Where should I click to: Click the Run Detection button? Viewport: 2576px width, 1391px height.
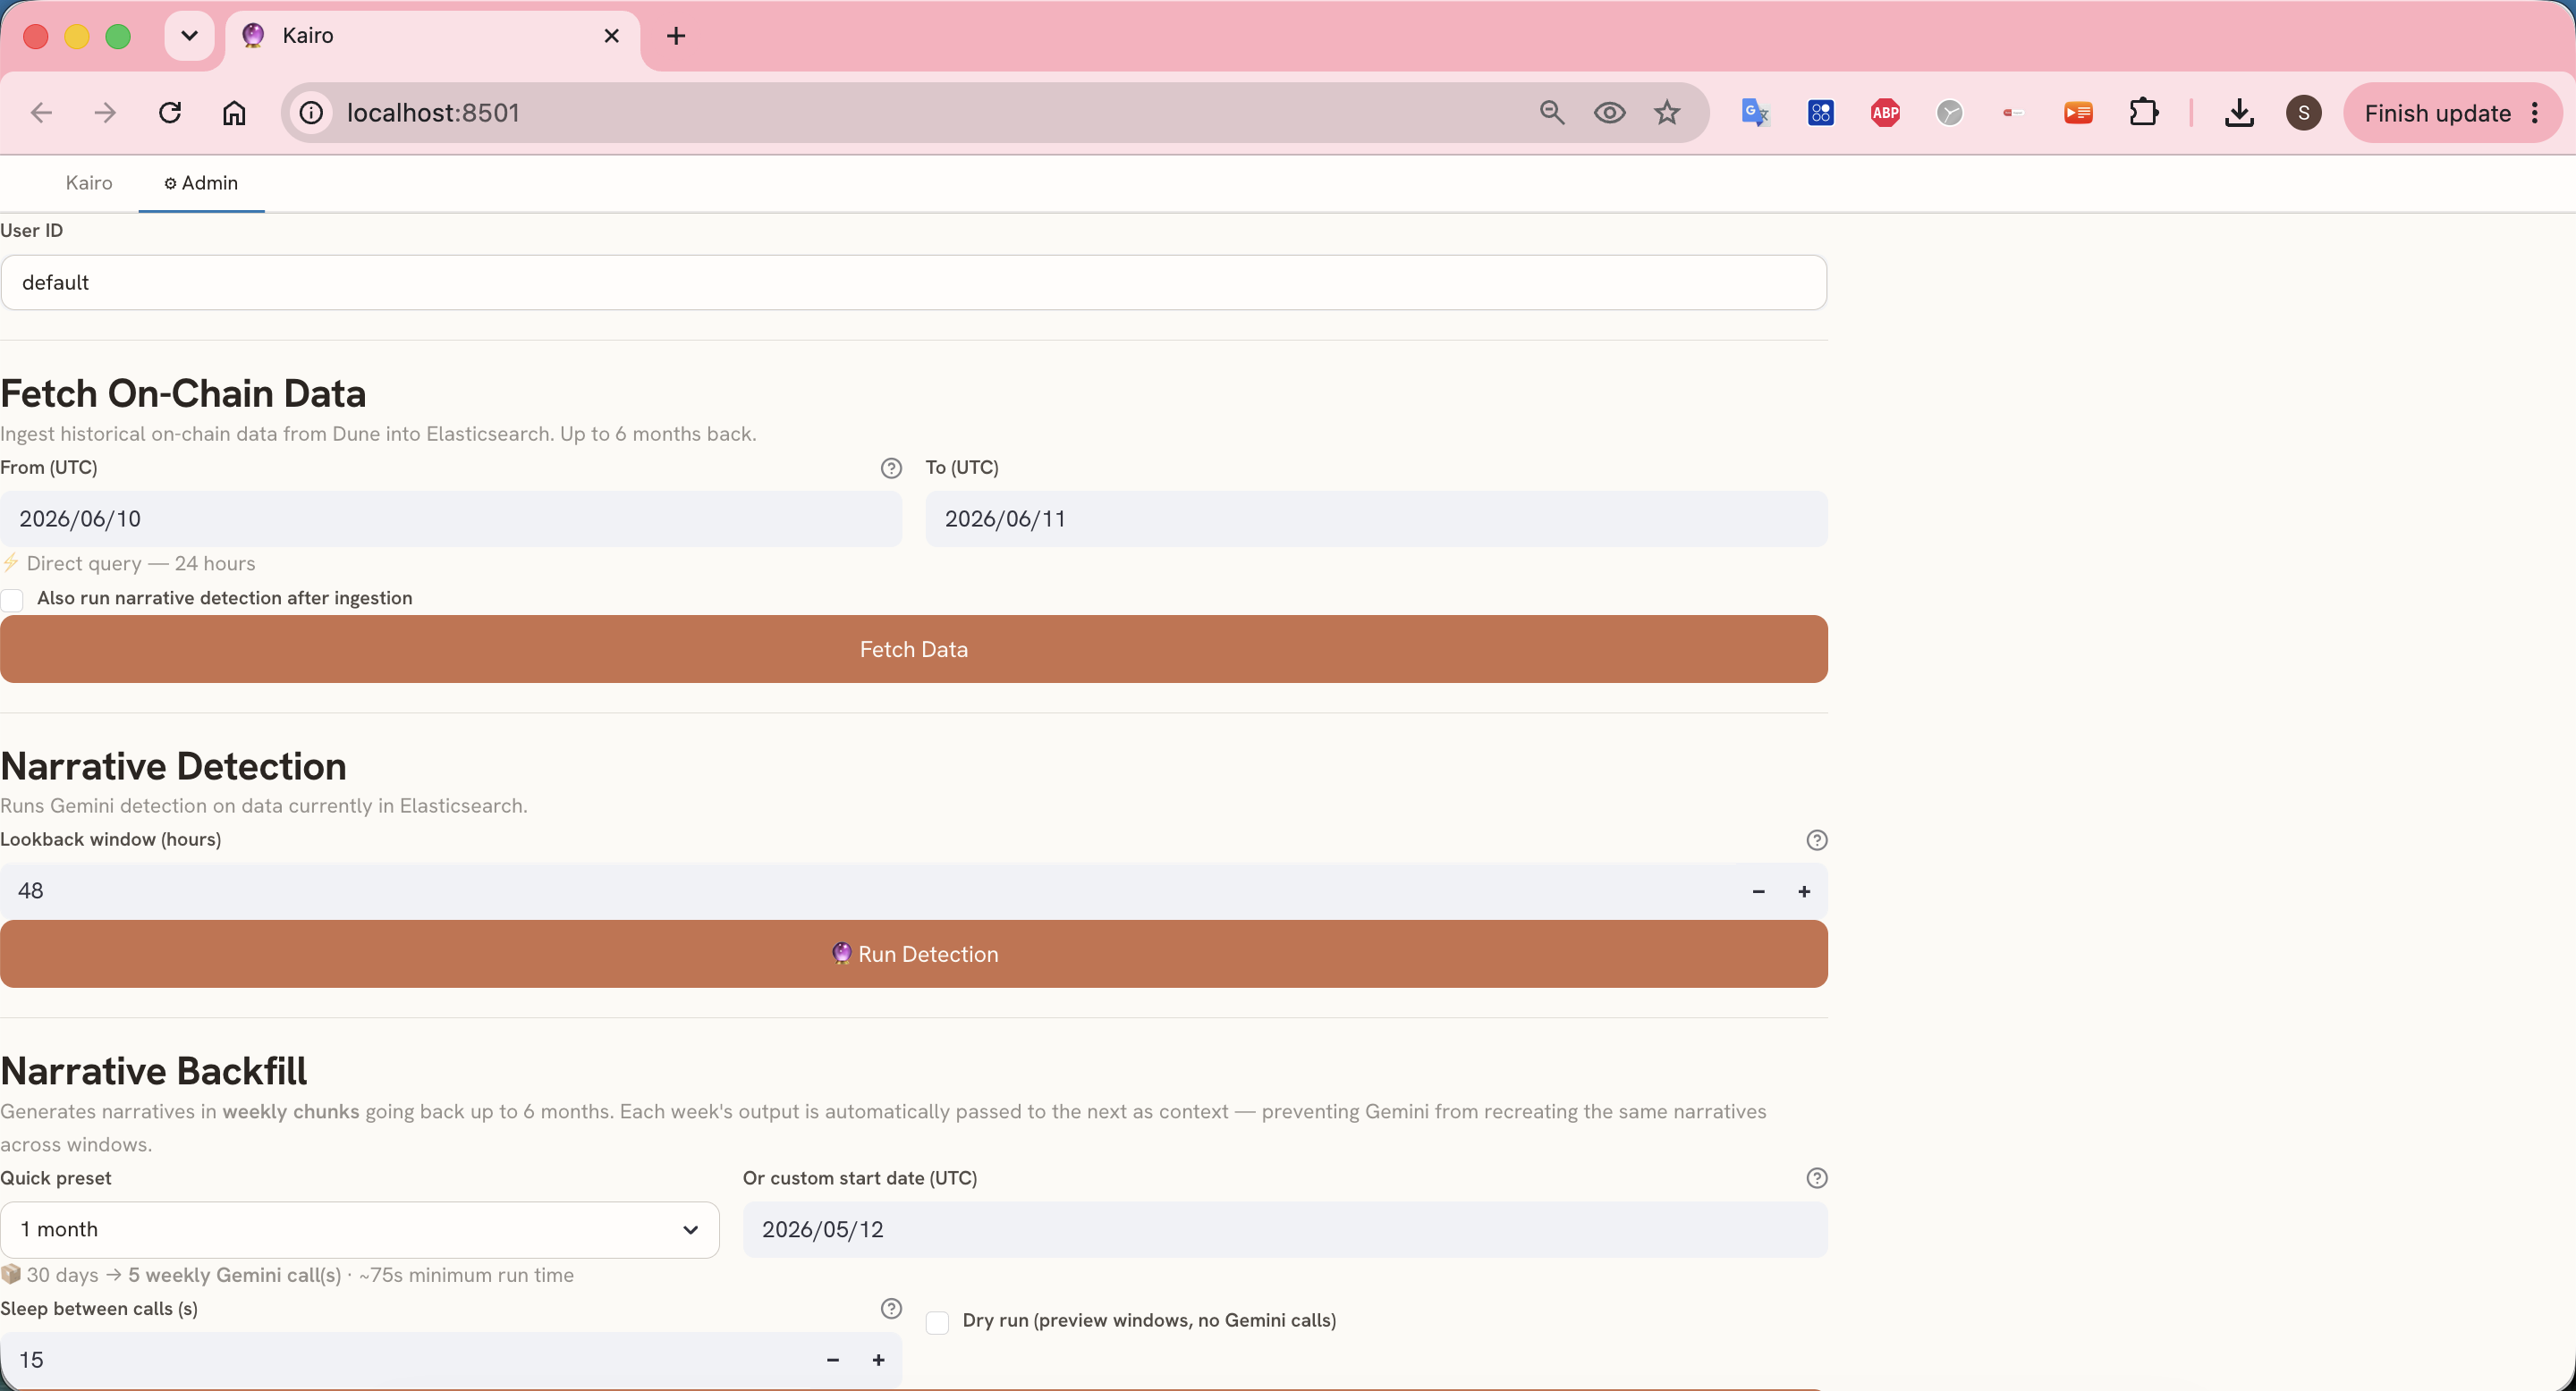[914, 955]
